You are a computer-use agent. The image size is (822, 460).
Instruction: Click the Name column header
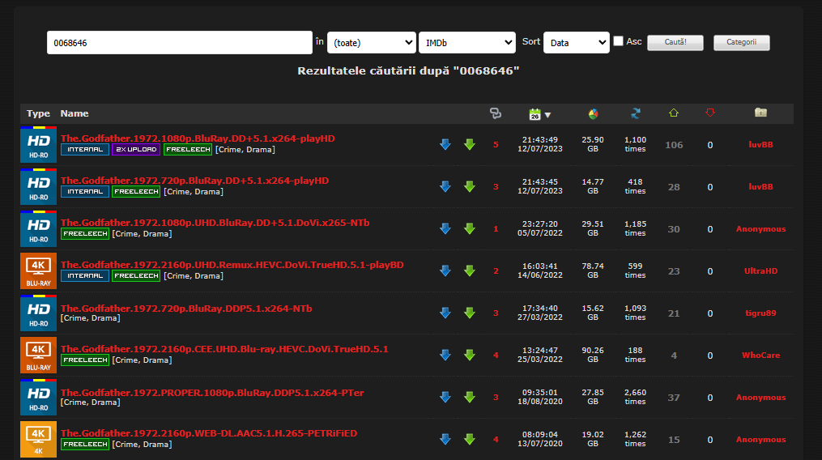[75, 113]
